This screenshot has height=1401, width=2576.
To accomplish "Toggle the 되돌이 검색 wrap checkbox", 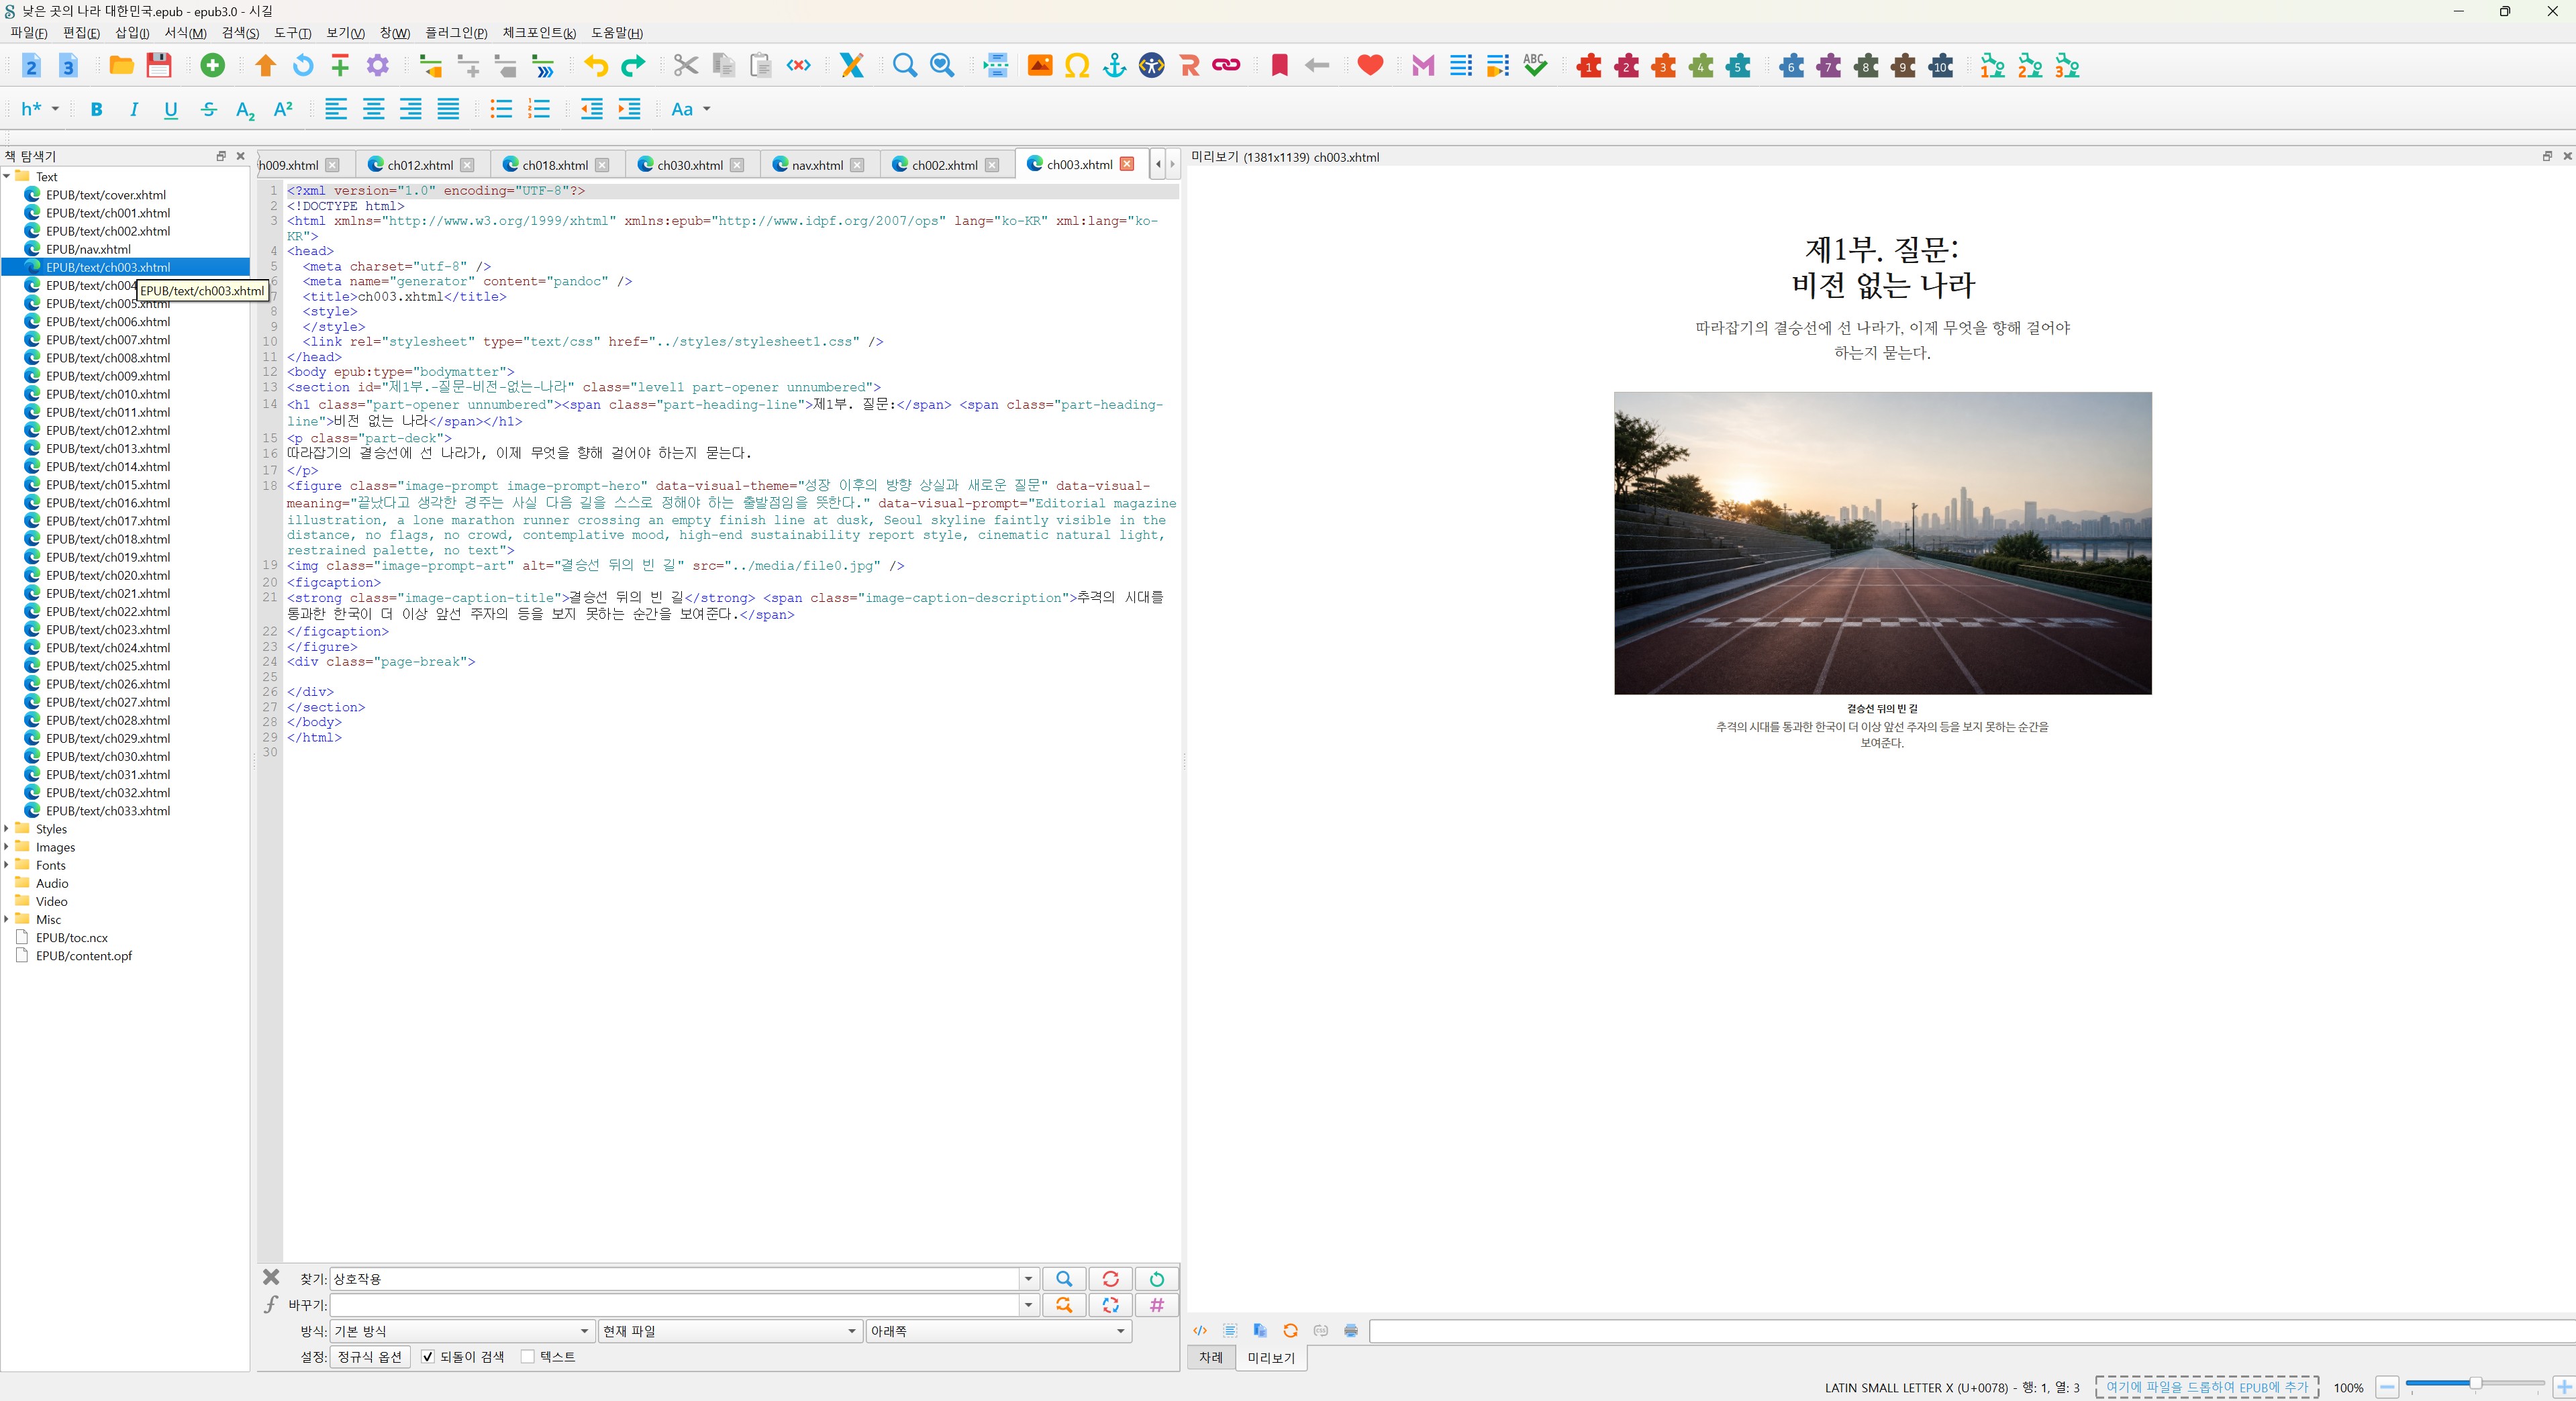I will coord(428,1357).
